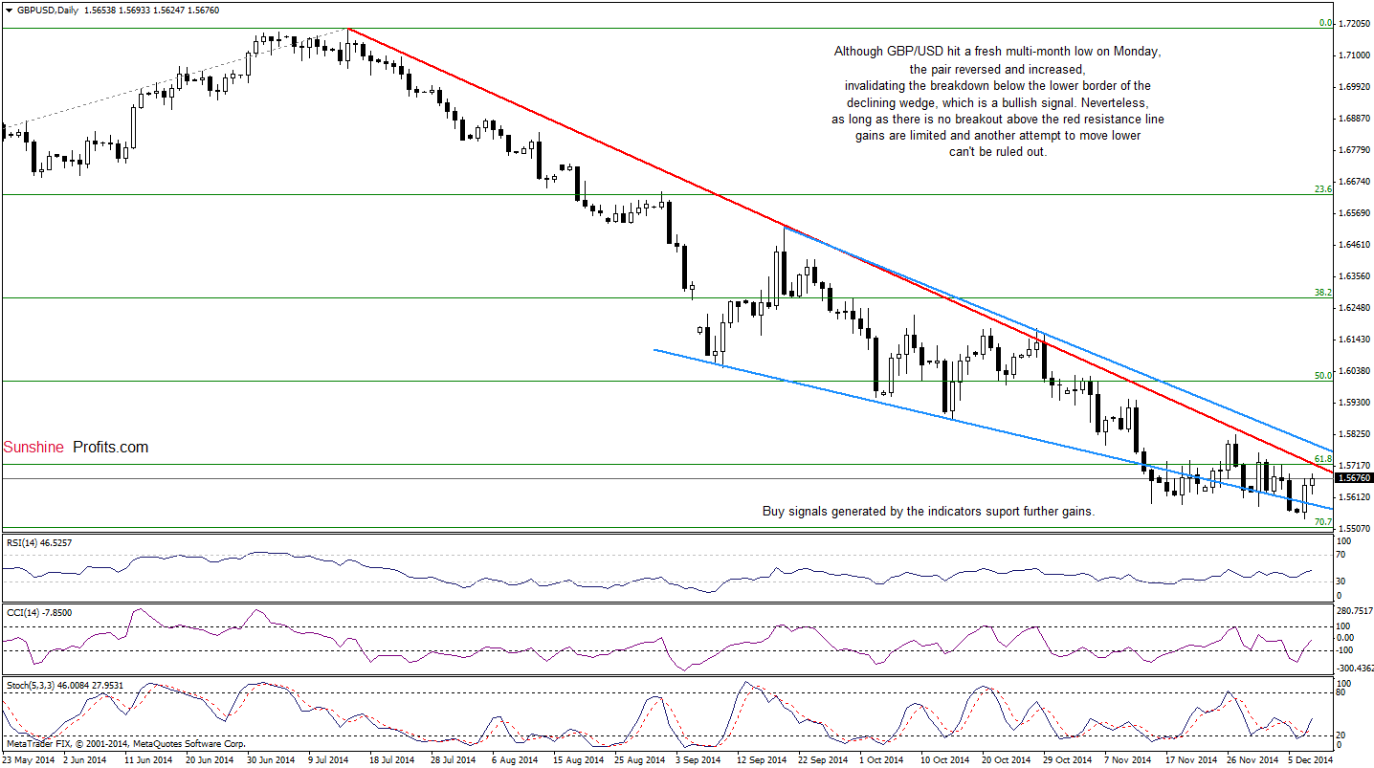The width and height of the screenshot is (1374, 768).
Task: Select the current price tag 1.56760
Action: (x=1354, y=478)
